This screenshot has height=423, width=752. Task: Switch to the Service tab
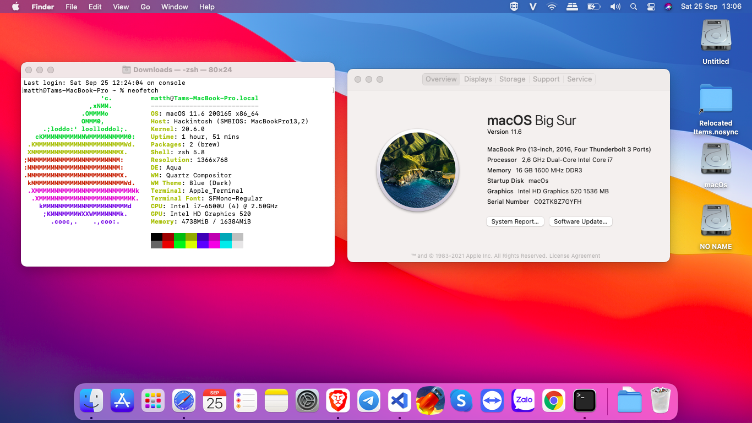coord(580,79)
